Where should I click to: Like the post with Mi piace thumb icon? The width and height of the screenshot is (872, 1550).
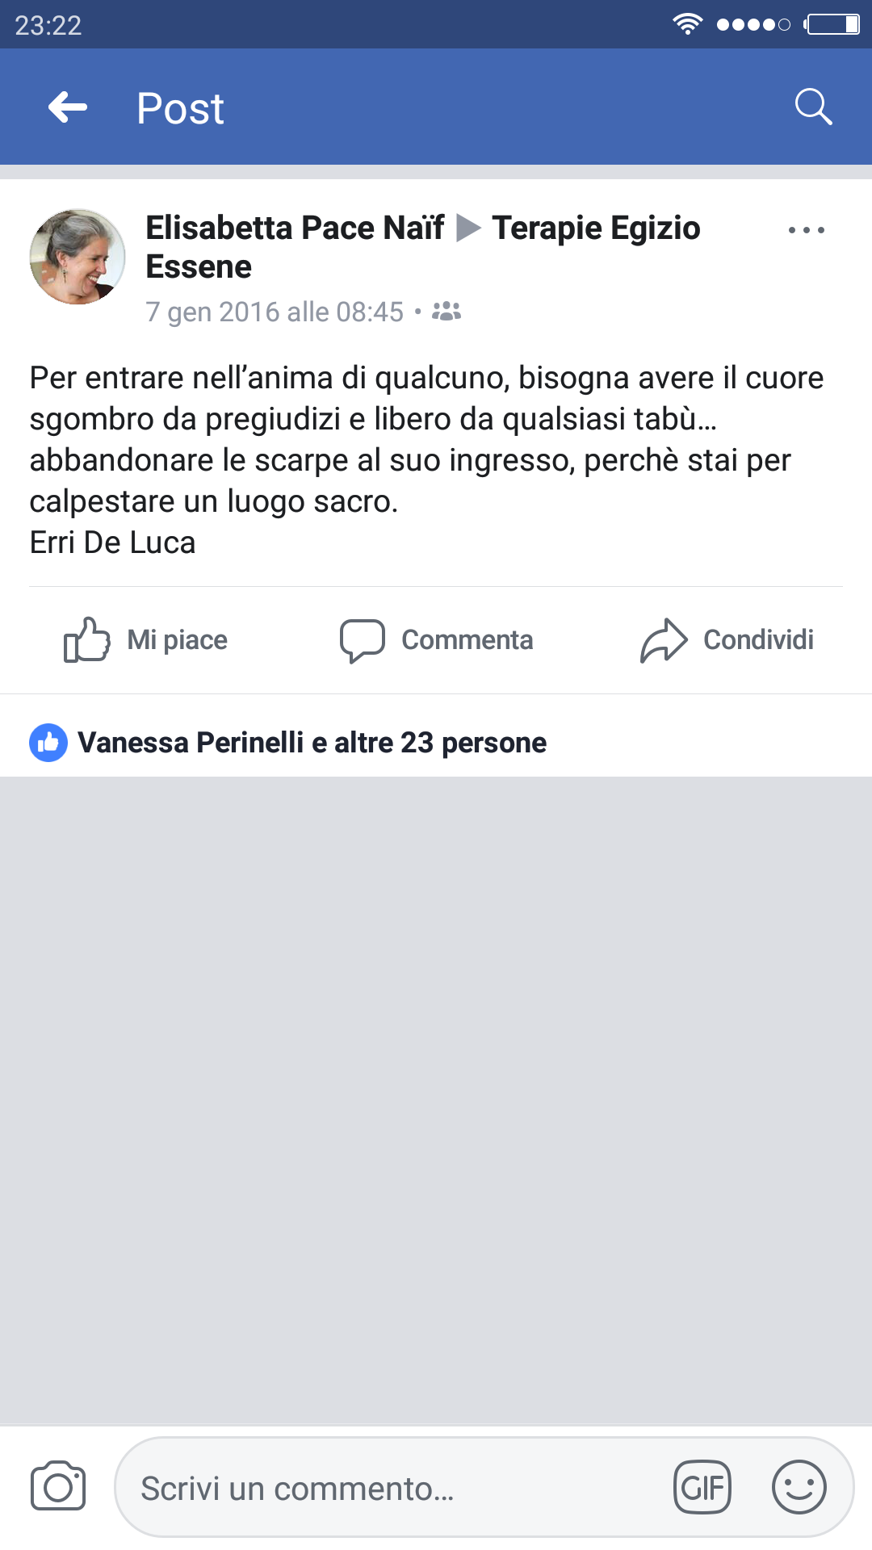(86, 639)
